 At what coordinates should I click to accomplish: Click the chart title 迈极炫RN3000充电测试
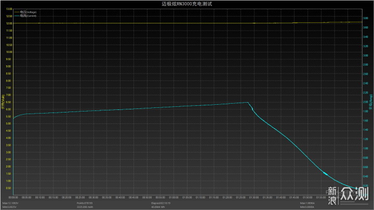[187, 4]
